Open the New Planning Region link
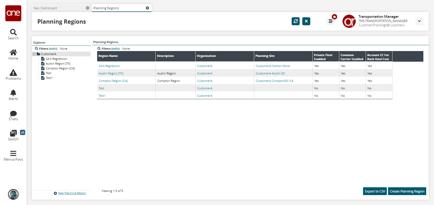 coord(72,193)
